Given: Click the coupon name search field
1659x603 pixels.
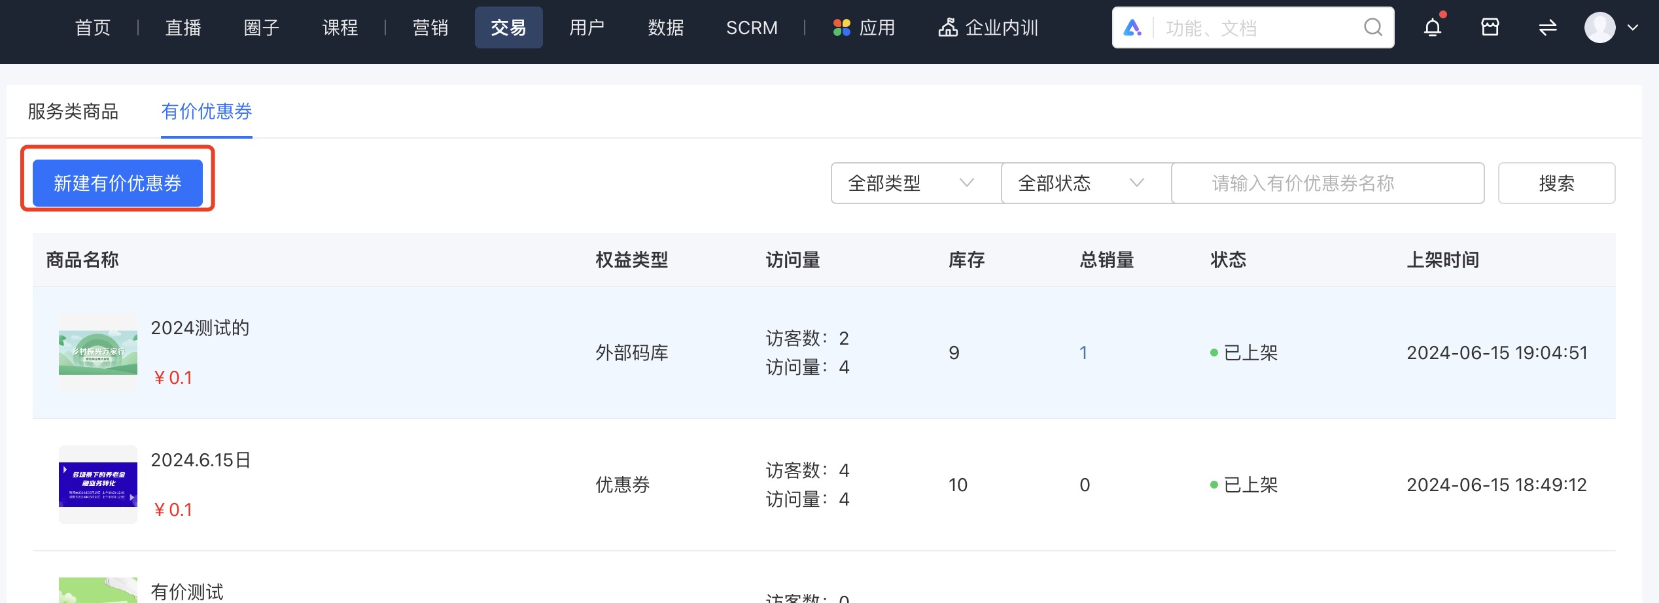Looking at the screenshot, I should [1327, 183].
